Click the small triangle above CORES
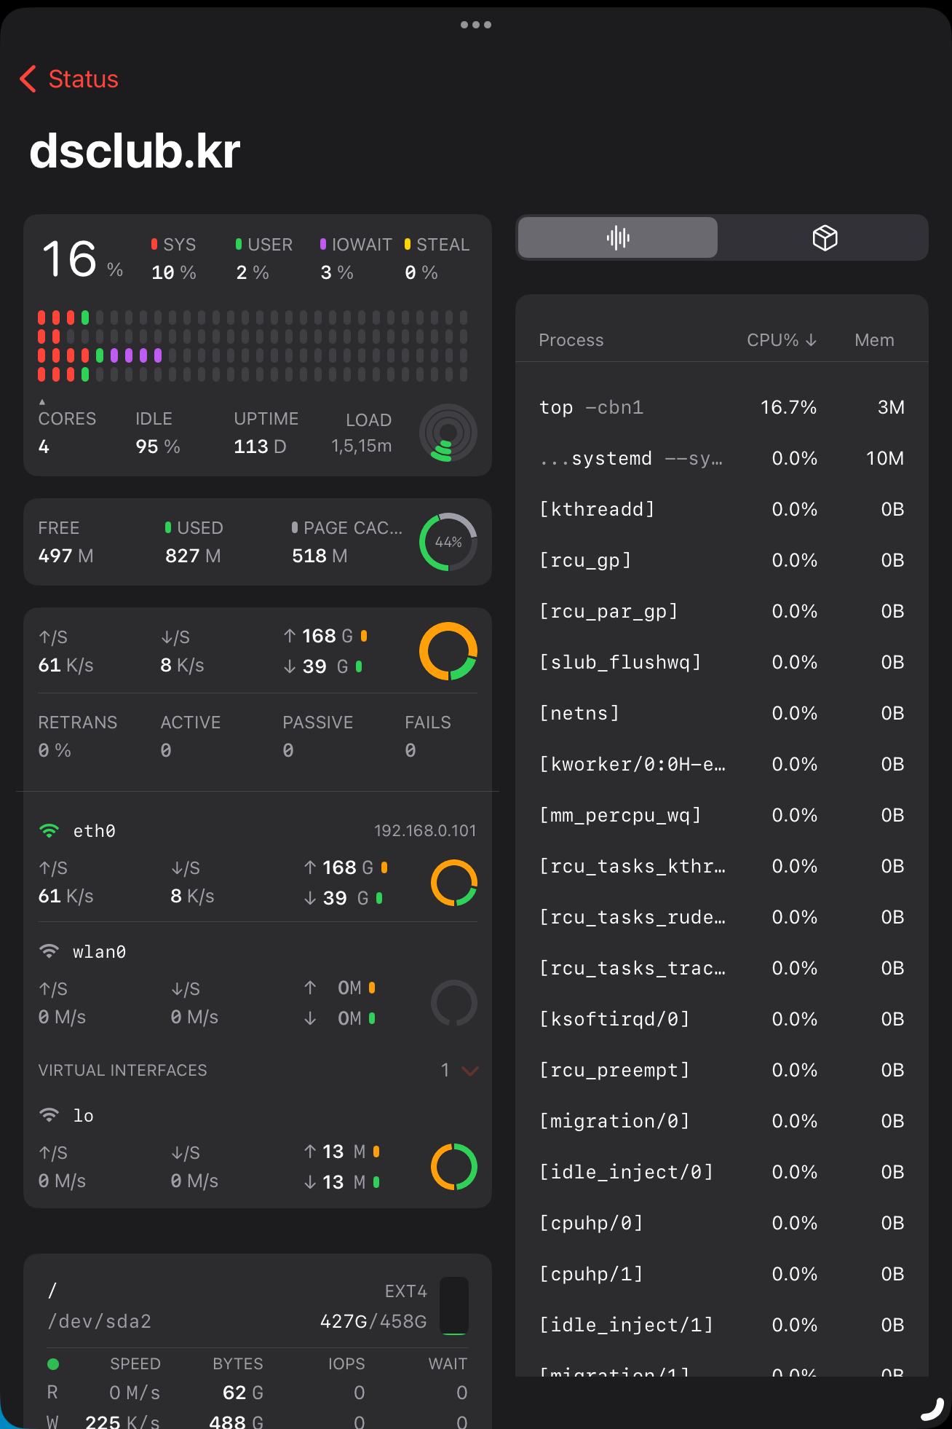This screenshot has width=952, height=1429. click(x=42, y=401)
